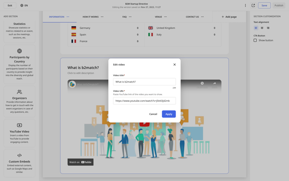Expand options dots next to Information tab
Image resolution: width=289 pixels, height=181 pixels.
pos(68,17)
